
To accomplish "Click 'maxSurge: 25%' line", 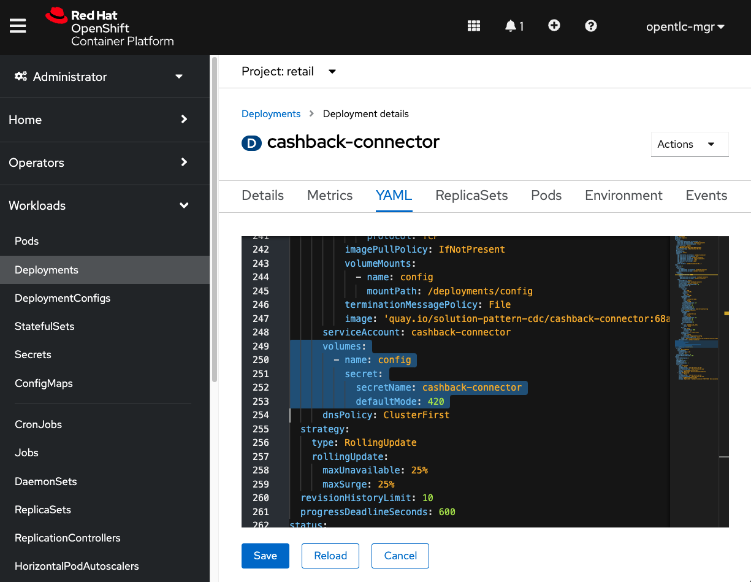I will [358, 484].
